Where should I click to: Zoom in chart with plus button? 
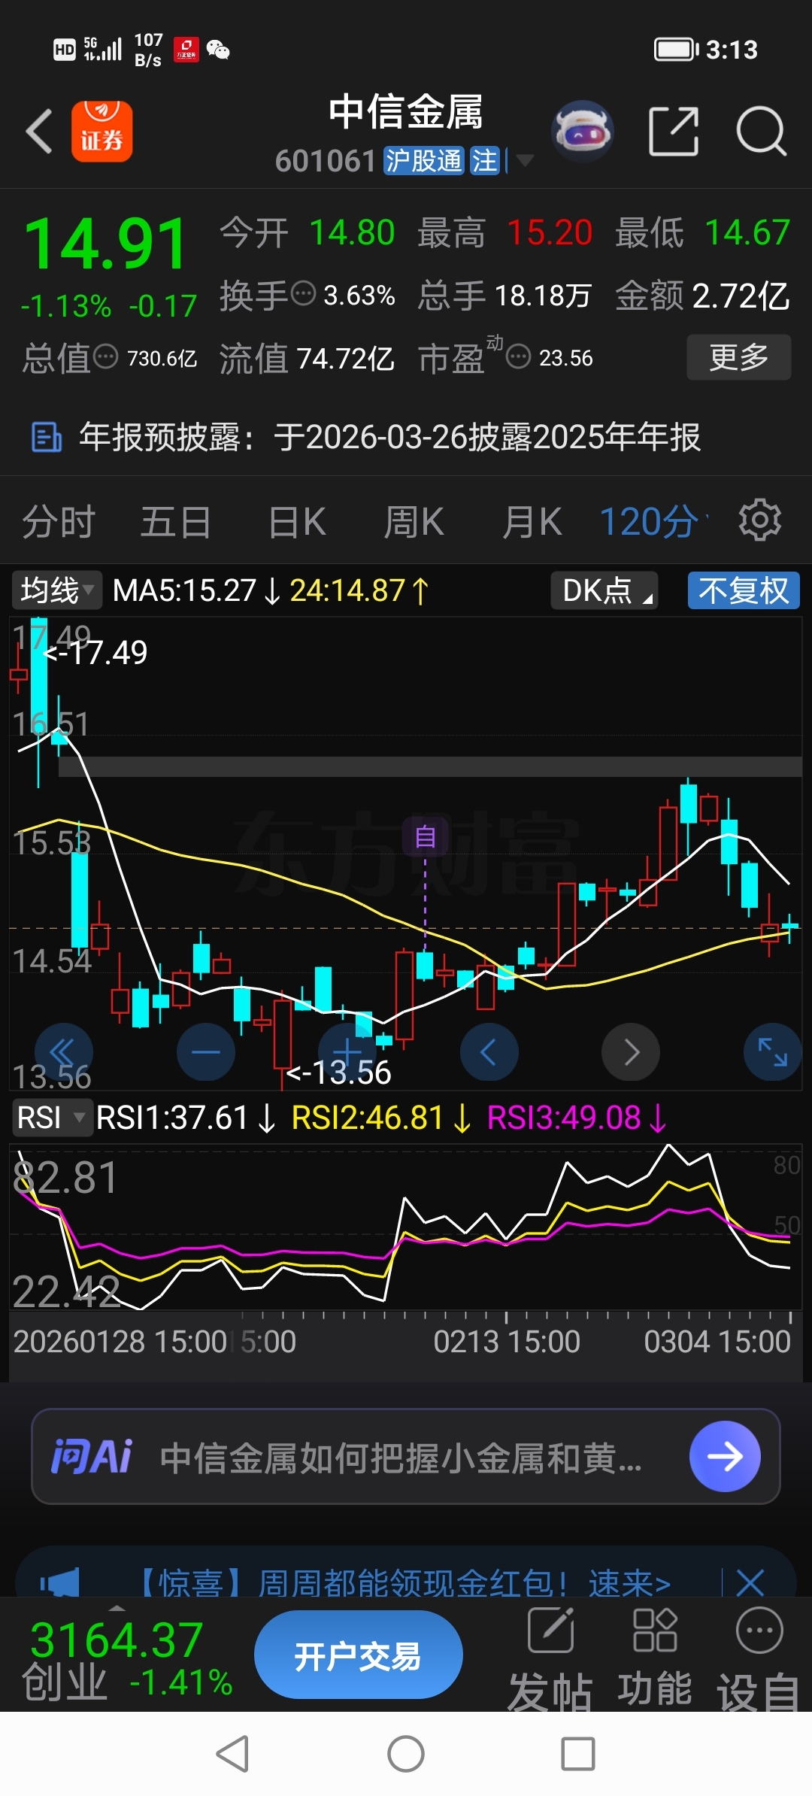[347, 1052]
